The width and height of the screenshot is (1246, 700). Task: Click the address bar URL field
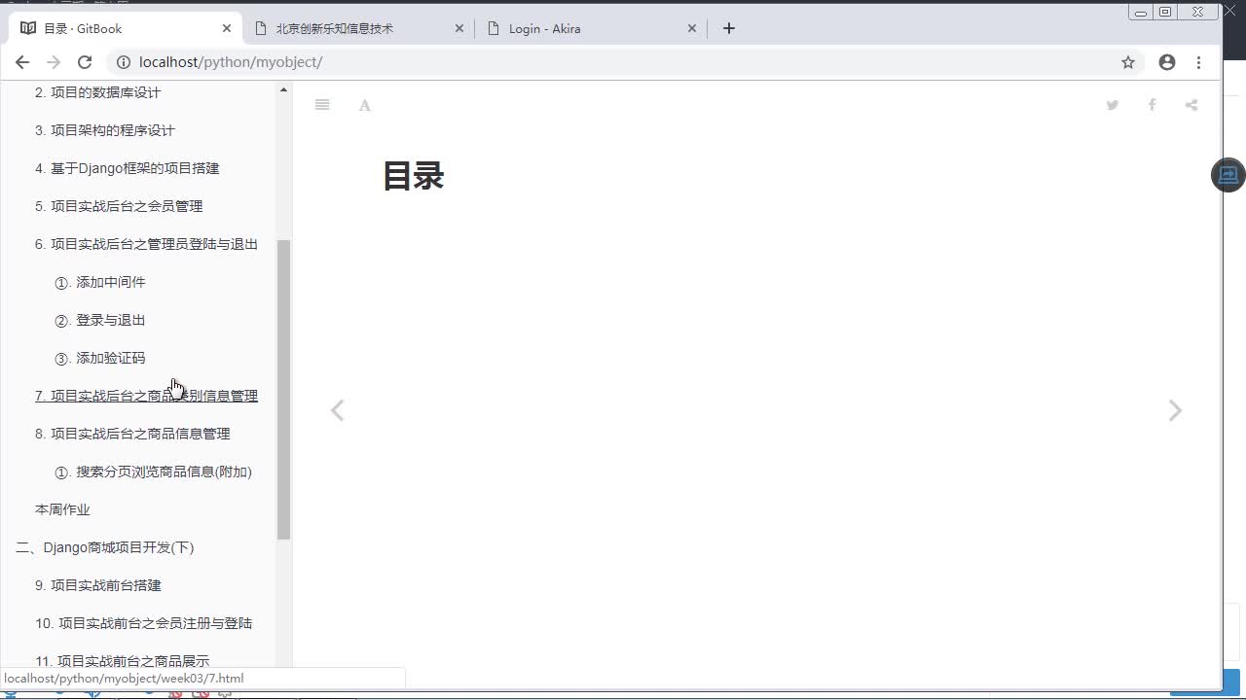coord(623,62)
